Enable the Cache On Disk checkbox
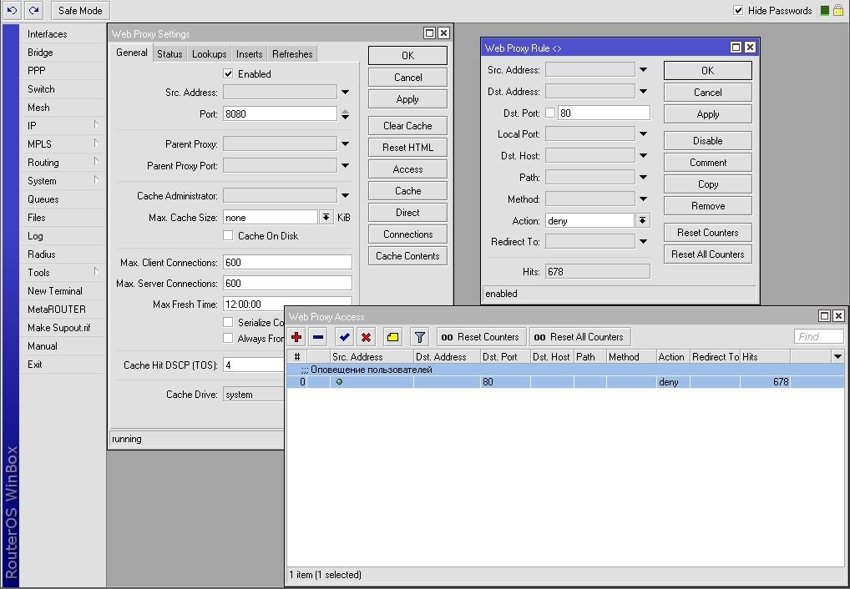 tap(228, 236)
